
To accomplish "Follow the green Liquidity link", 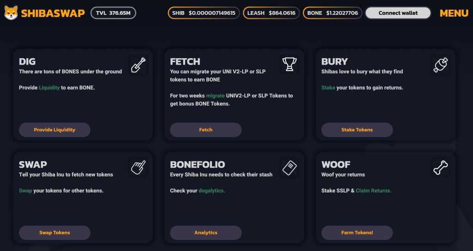I will (x=49, y=88).
